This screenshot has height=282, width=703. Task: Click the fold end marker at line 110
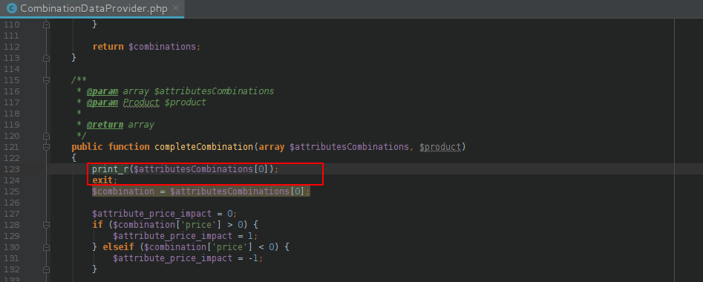click(x=46, y=24)
